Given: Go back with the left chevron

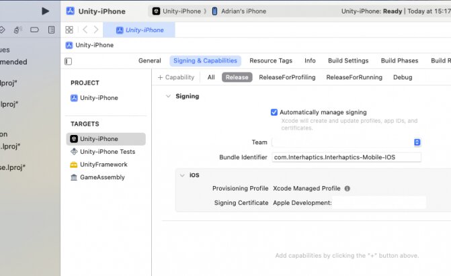Looking at the screenshot, I should [x=85, y=30].
